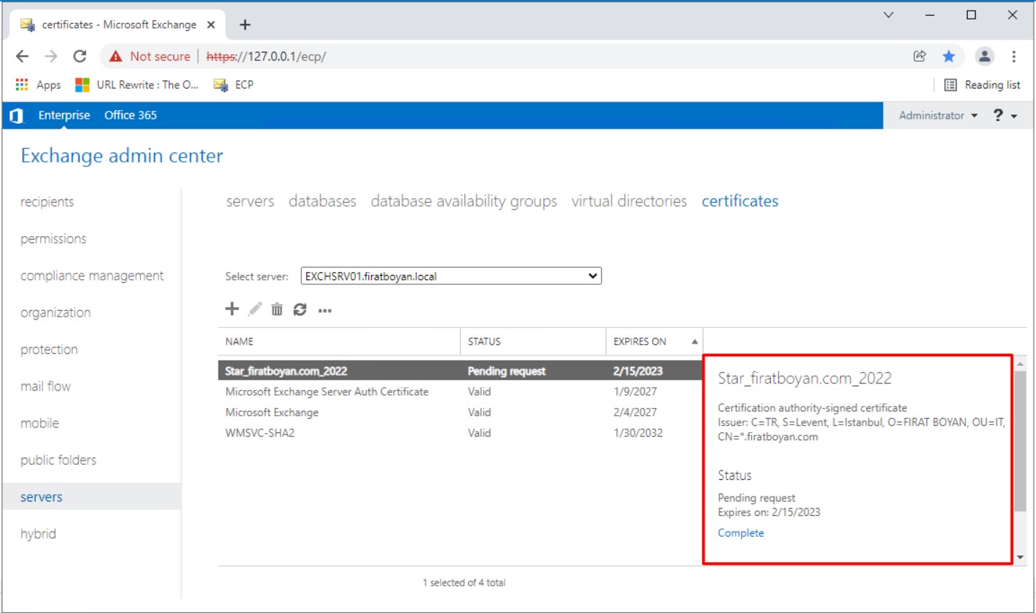Image resolution: width=1036 pixels, height=613 pixels.
Task: Click the Office logo icon in header
Action: point(17,116)
